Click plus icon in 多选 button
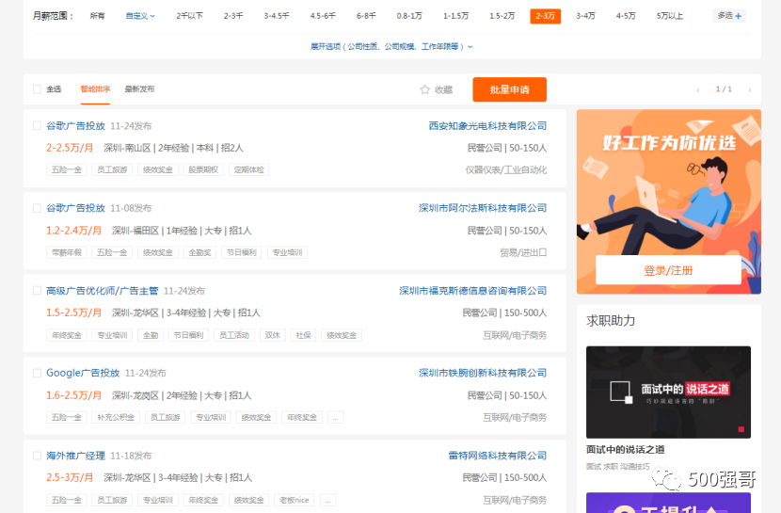 tap(738, 16)
